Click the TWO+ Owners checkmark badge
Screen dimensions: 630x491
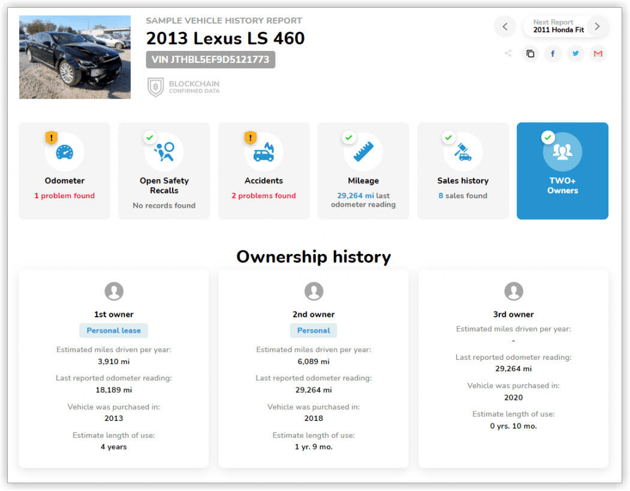coord(548,138)
